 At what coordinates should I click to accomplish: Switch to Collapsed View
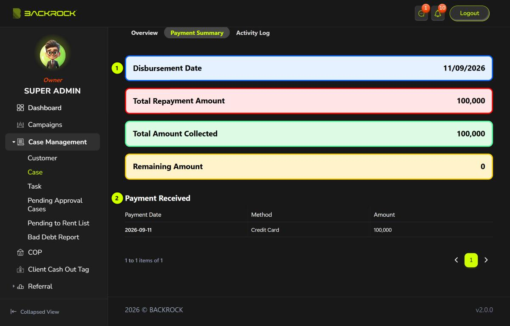click(x=35, y=312)
